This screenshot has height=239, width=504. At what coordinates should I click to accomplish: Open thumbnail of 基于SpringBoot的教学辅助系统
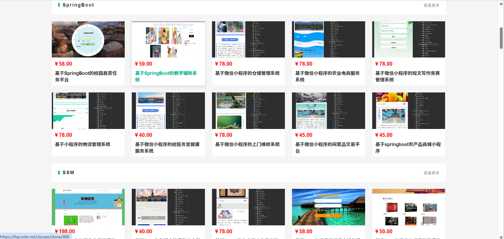(168, 39)
